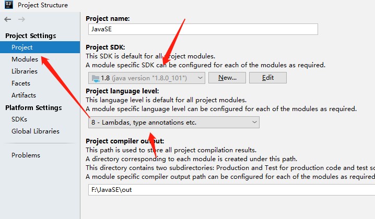This screenshot has width=375, height=219.
Task: Click the Project Structure window title
Action: click(x=42, y=5)
